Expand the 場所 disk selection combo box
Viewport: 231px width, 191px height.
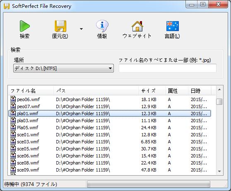click(x=63, y=68)
